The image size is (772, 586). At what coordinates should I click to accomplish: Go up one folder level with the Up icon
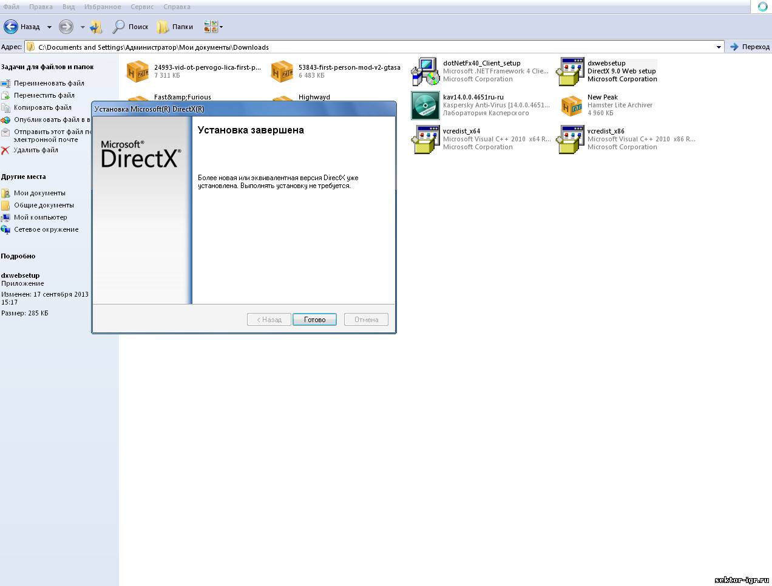(x=96, y=27)
